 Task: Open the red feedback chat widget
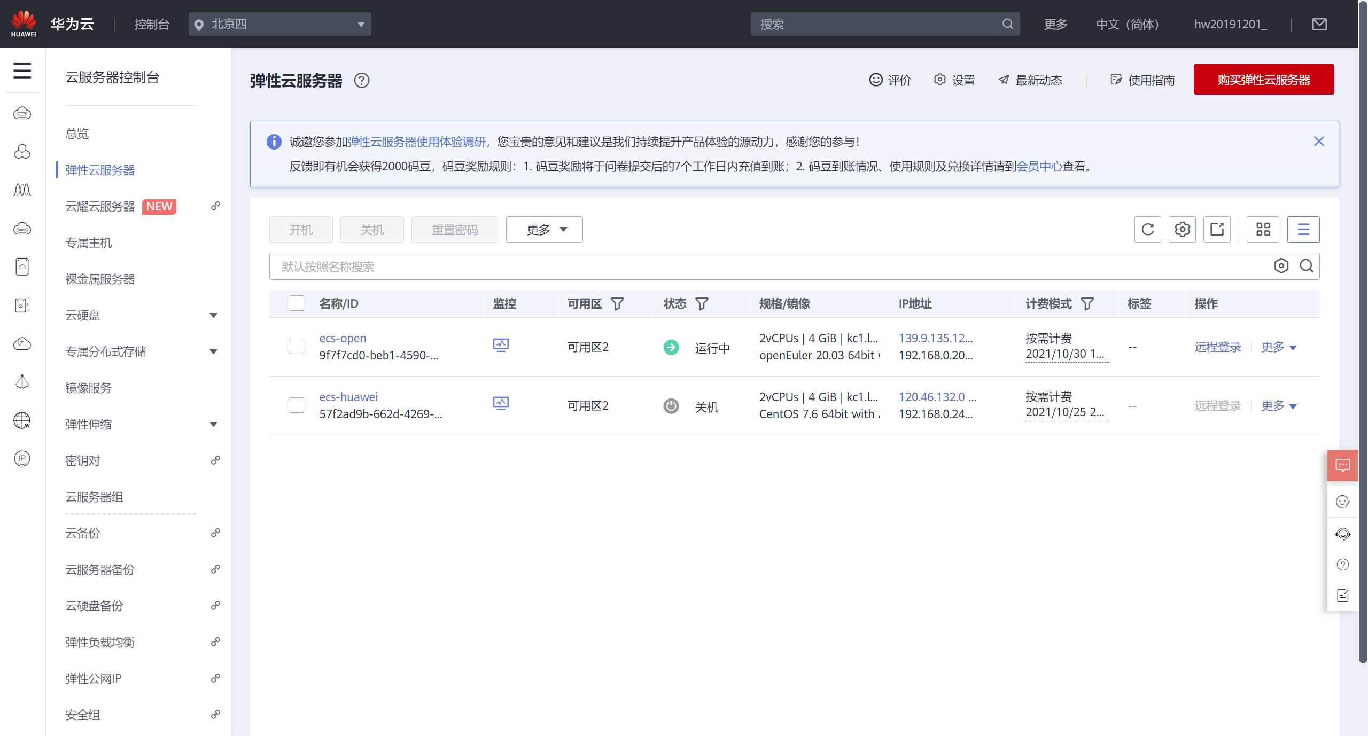click(x=1343, y=466)
